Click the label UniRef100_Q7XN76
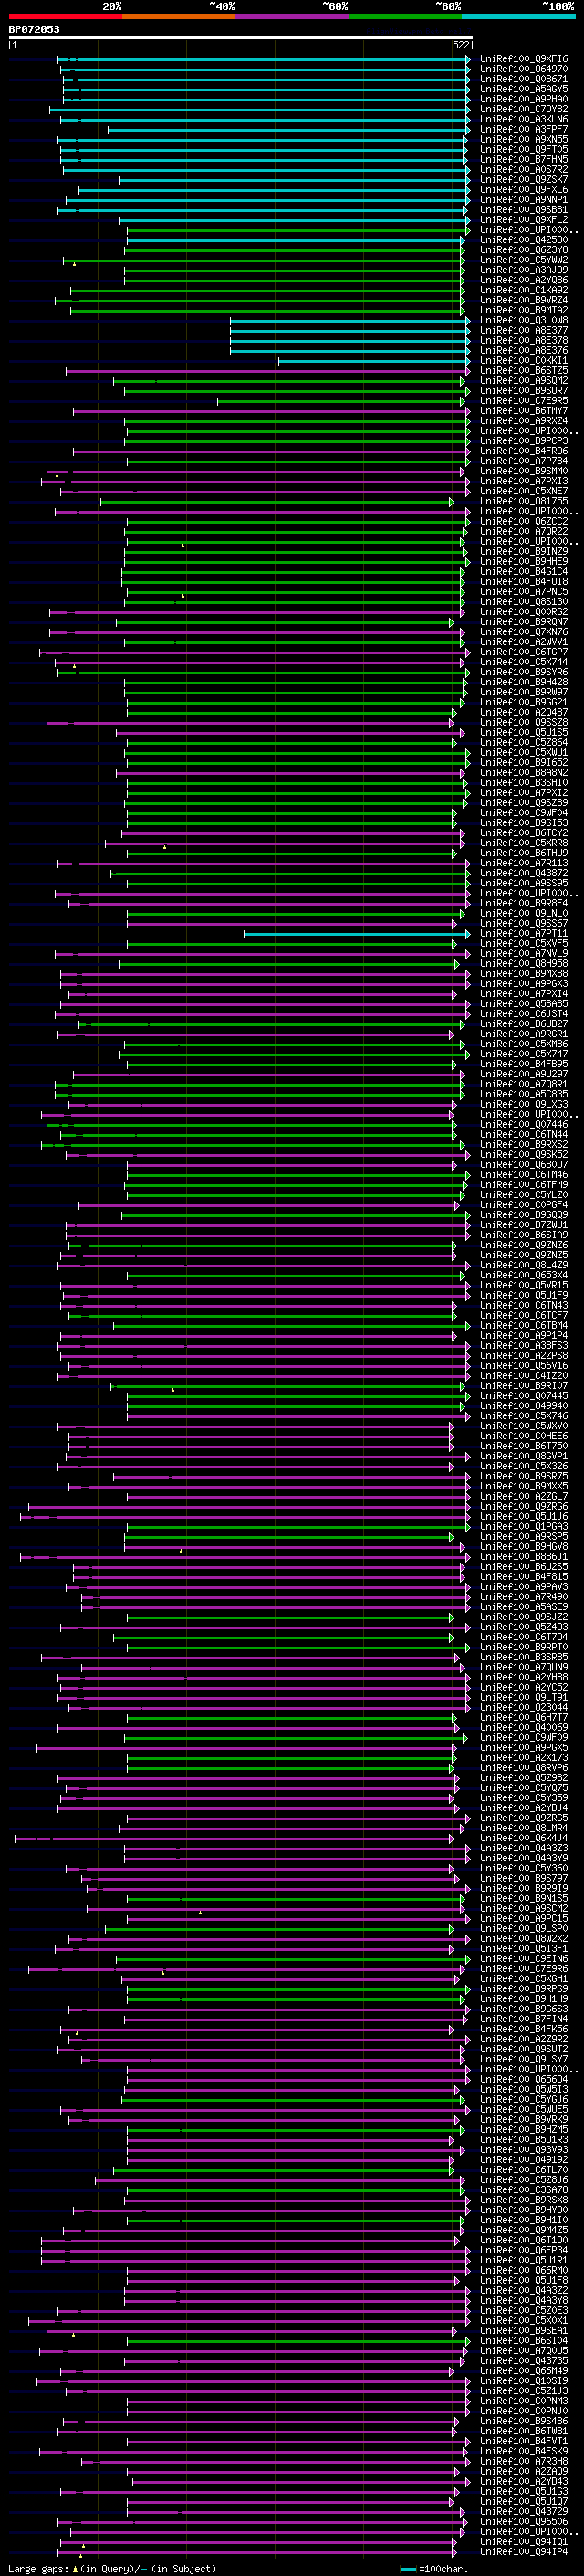Image resolution: width=584 pixels, height=2576 pixels. coord(524,632)
